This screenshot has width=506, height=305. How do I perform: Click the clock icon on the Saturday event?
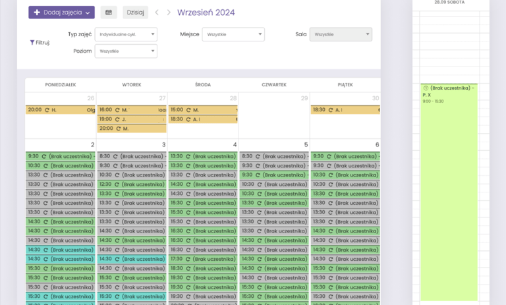pyautogui.click(x=426, y=88)
